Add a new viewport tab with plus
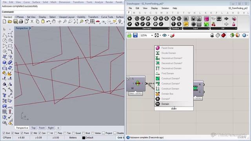Viewport: 251px width, 141px height. click(x=58, y=128)
